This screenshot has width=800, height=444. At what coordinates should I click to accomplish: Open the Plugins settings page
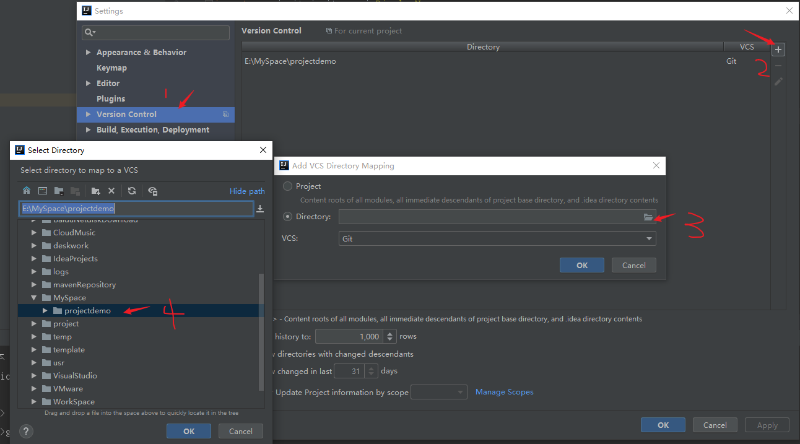tap(111, 99)
